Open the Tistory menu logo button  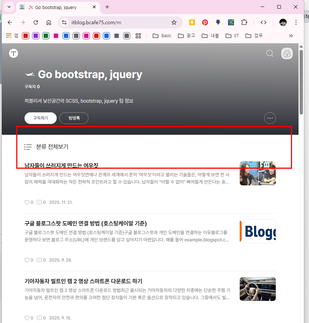14,53
